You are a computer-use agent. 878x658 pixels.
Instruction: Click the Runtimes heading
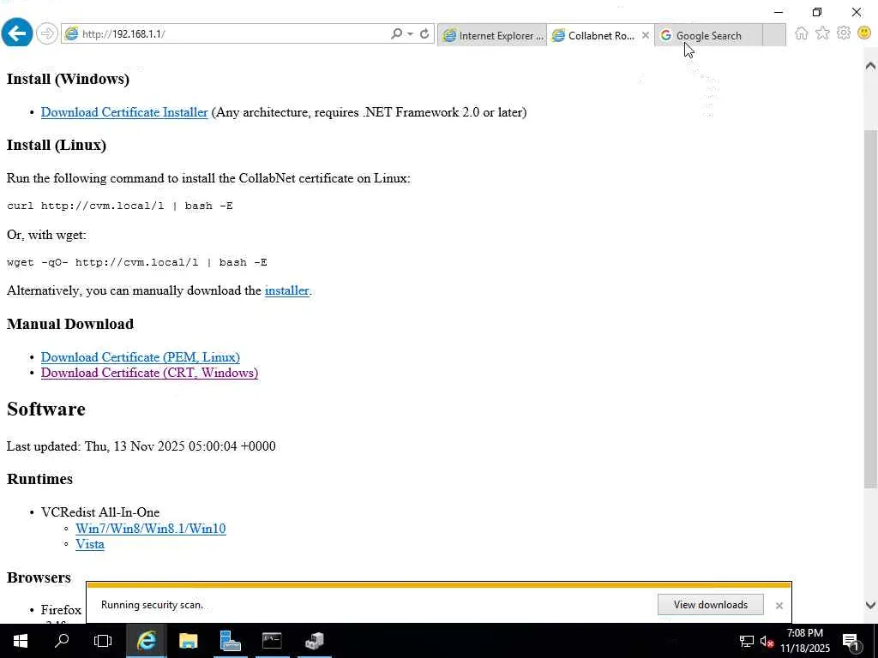[39, 480]
